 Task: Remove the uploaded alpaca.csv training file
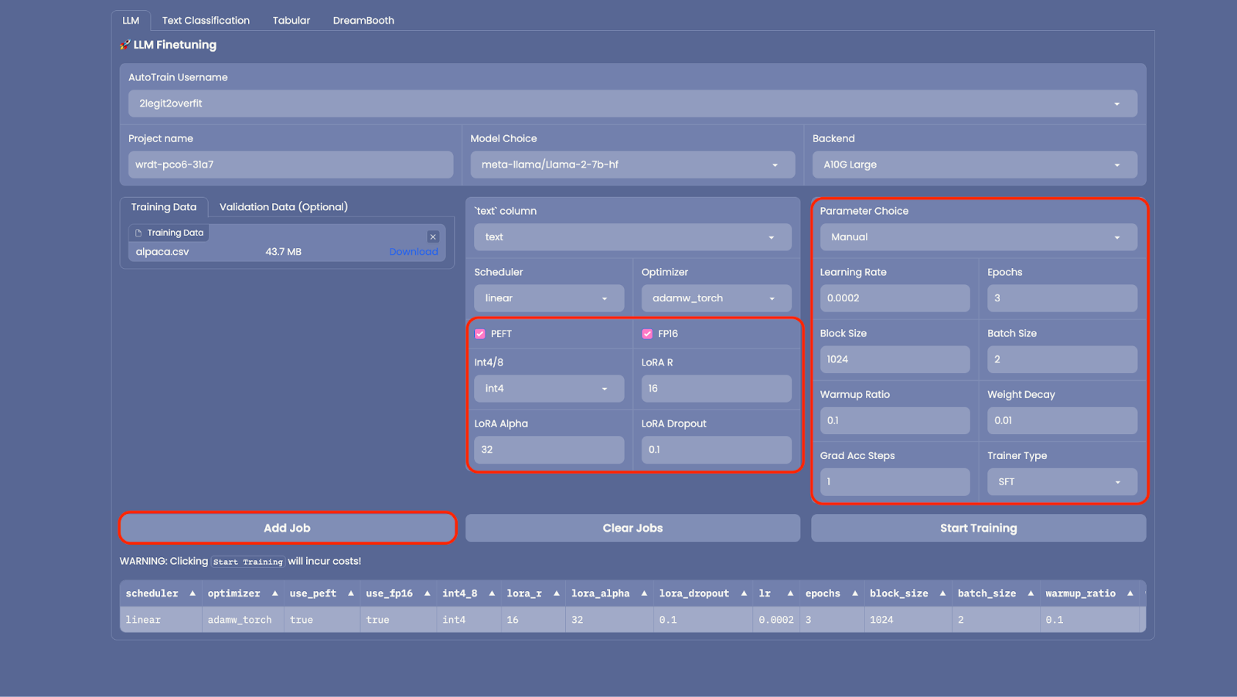[x=433, y=236]
